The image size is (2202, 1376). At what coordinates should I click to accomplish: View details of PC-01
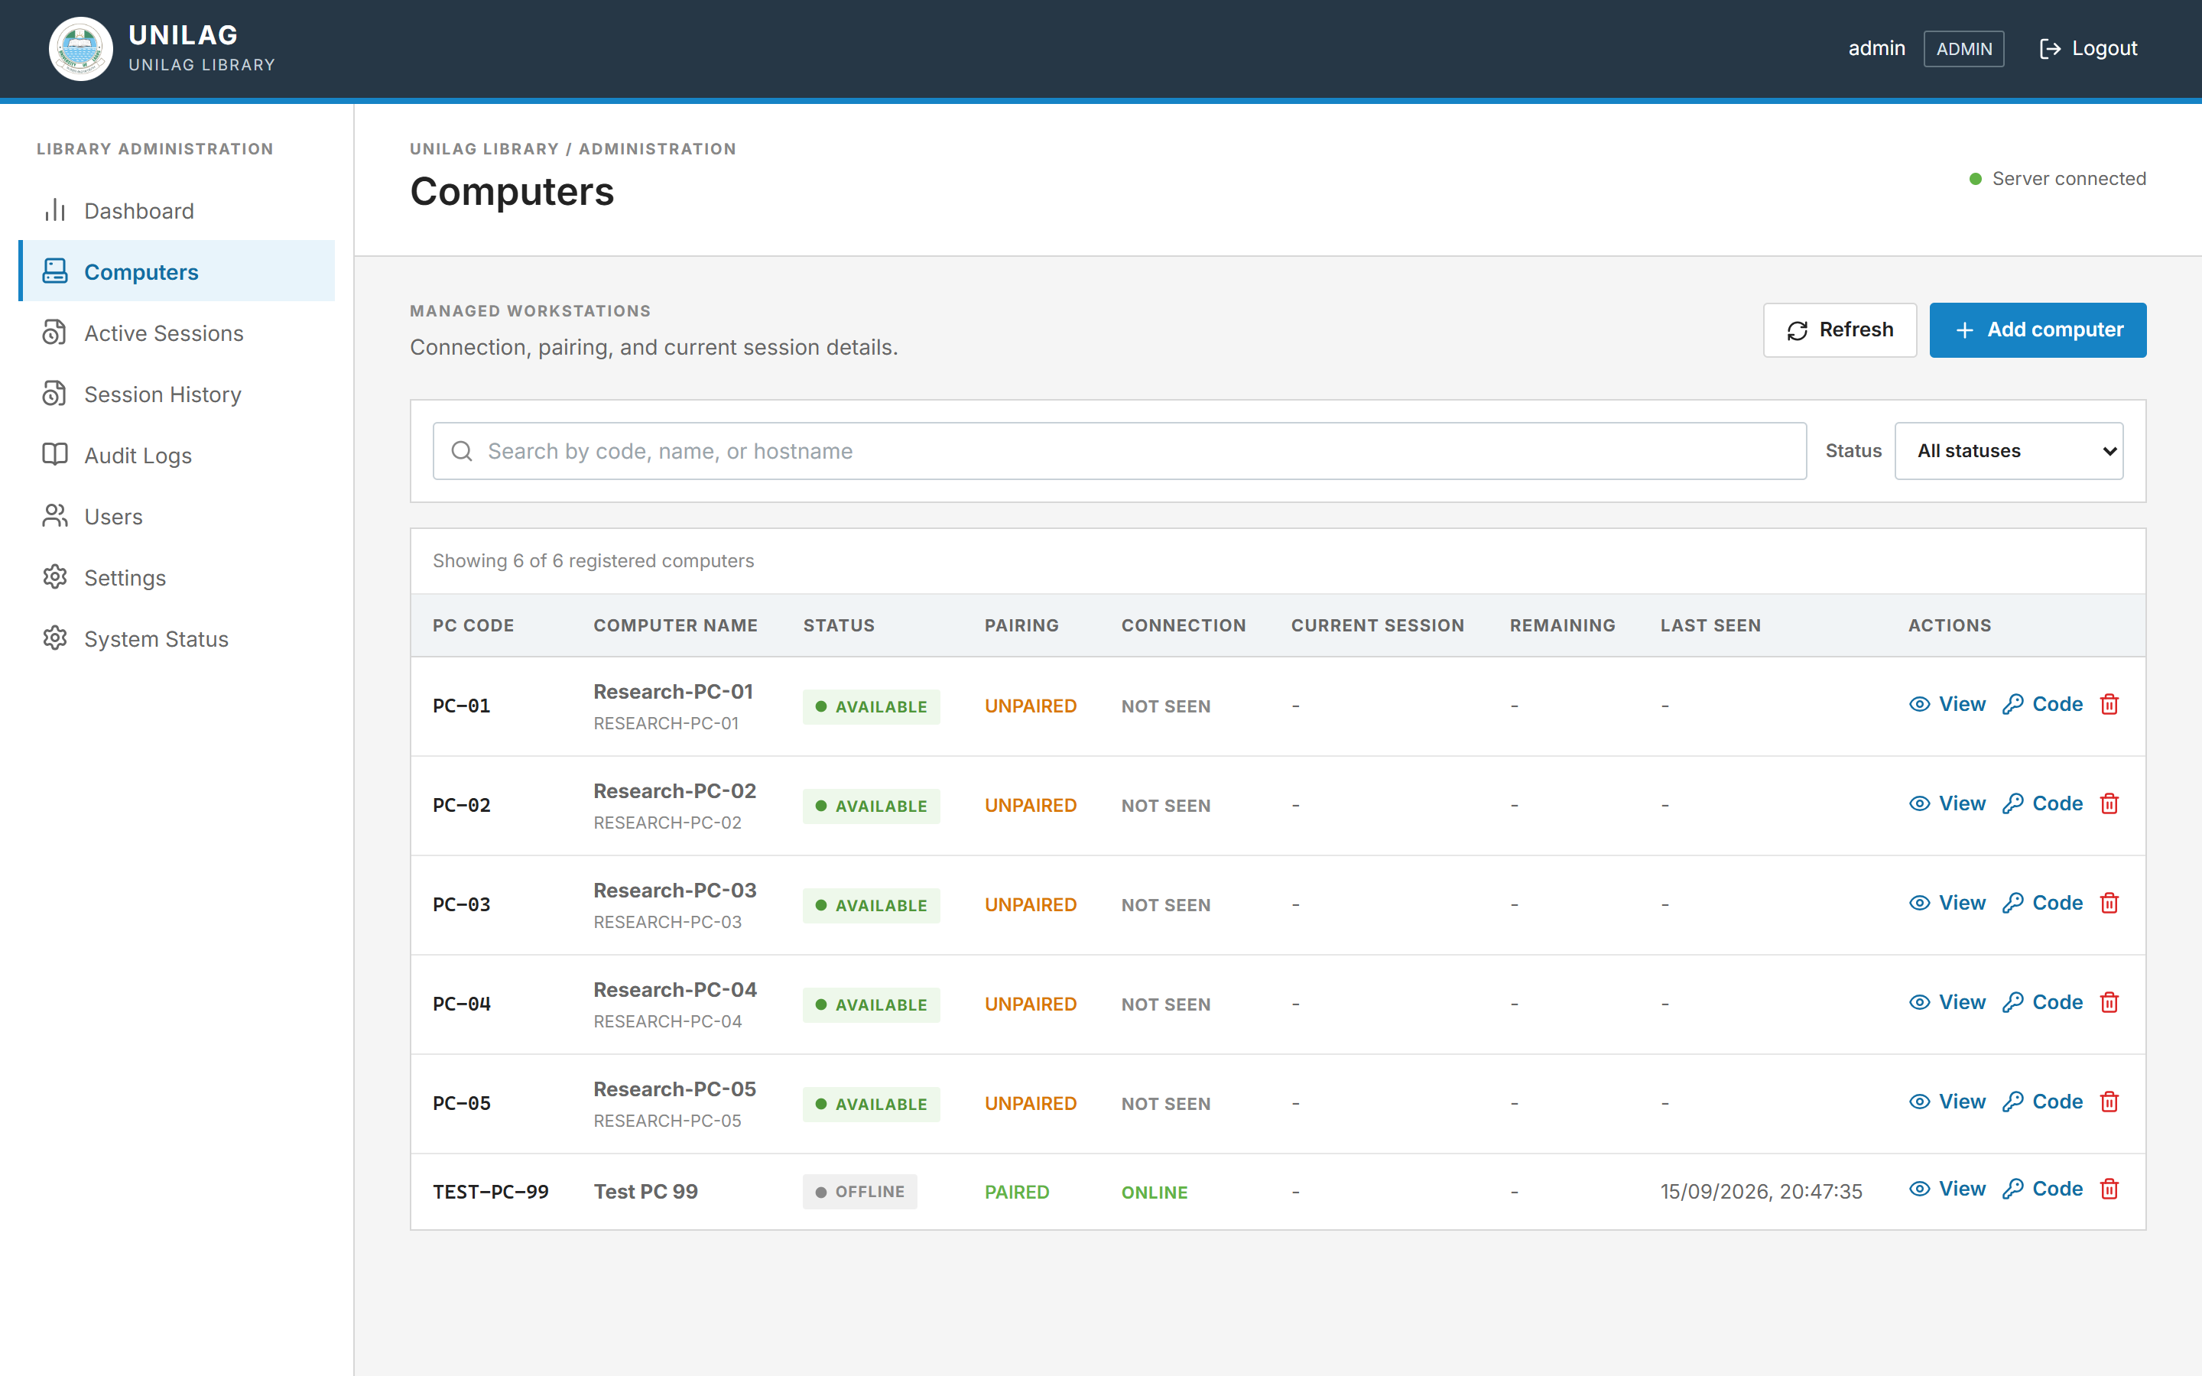(x=1947, y=704)
